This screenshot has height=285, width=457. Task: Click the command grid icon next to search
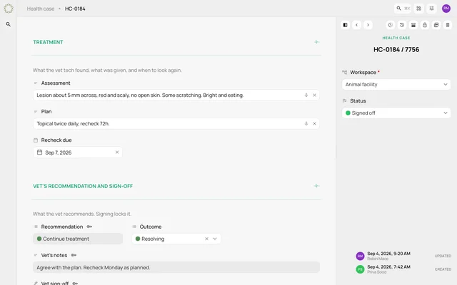pos(418,9)
